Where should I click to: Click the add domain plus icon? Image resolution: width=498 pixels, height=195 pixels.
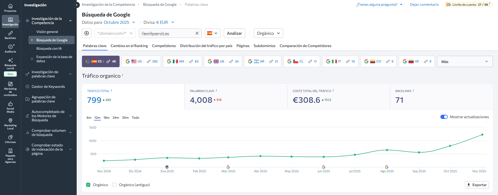[87, 33]
